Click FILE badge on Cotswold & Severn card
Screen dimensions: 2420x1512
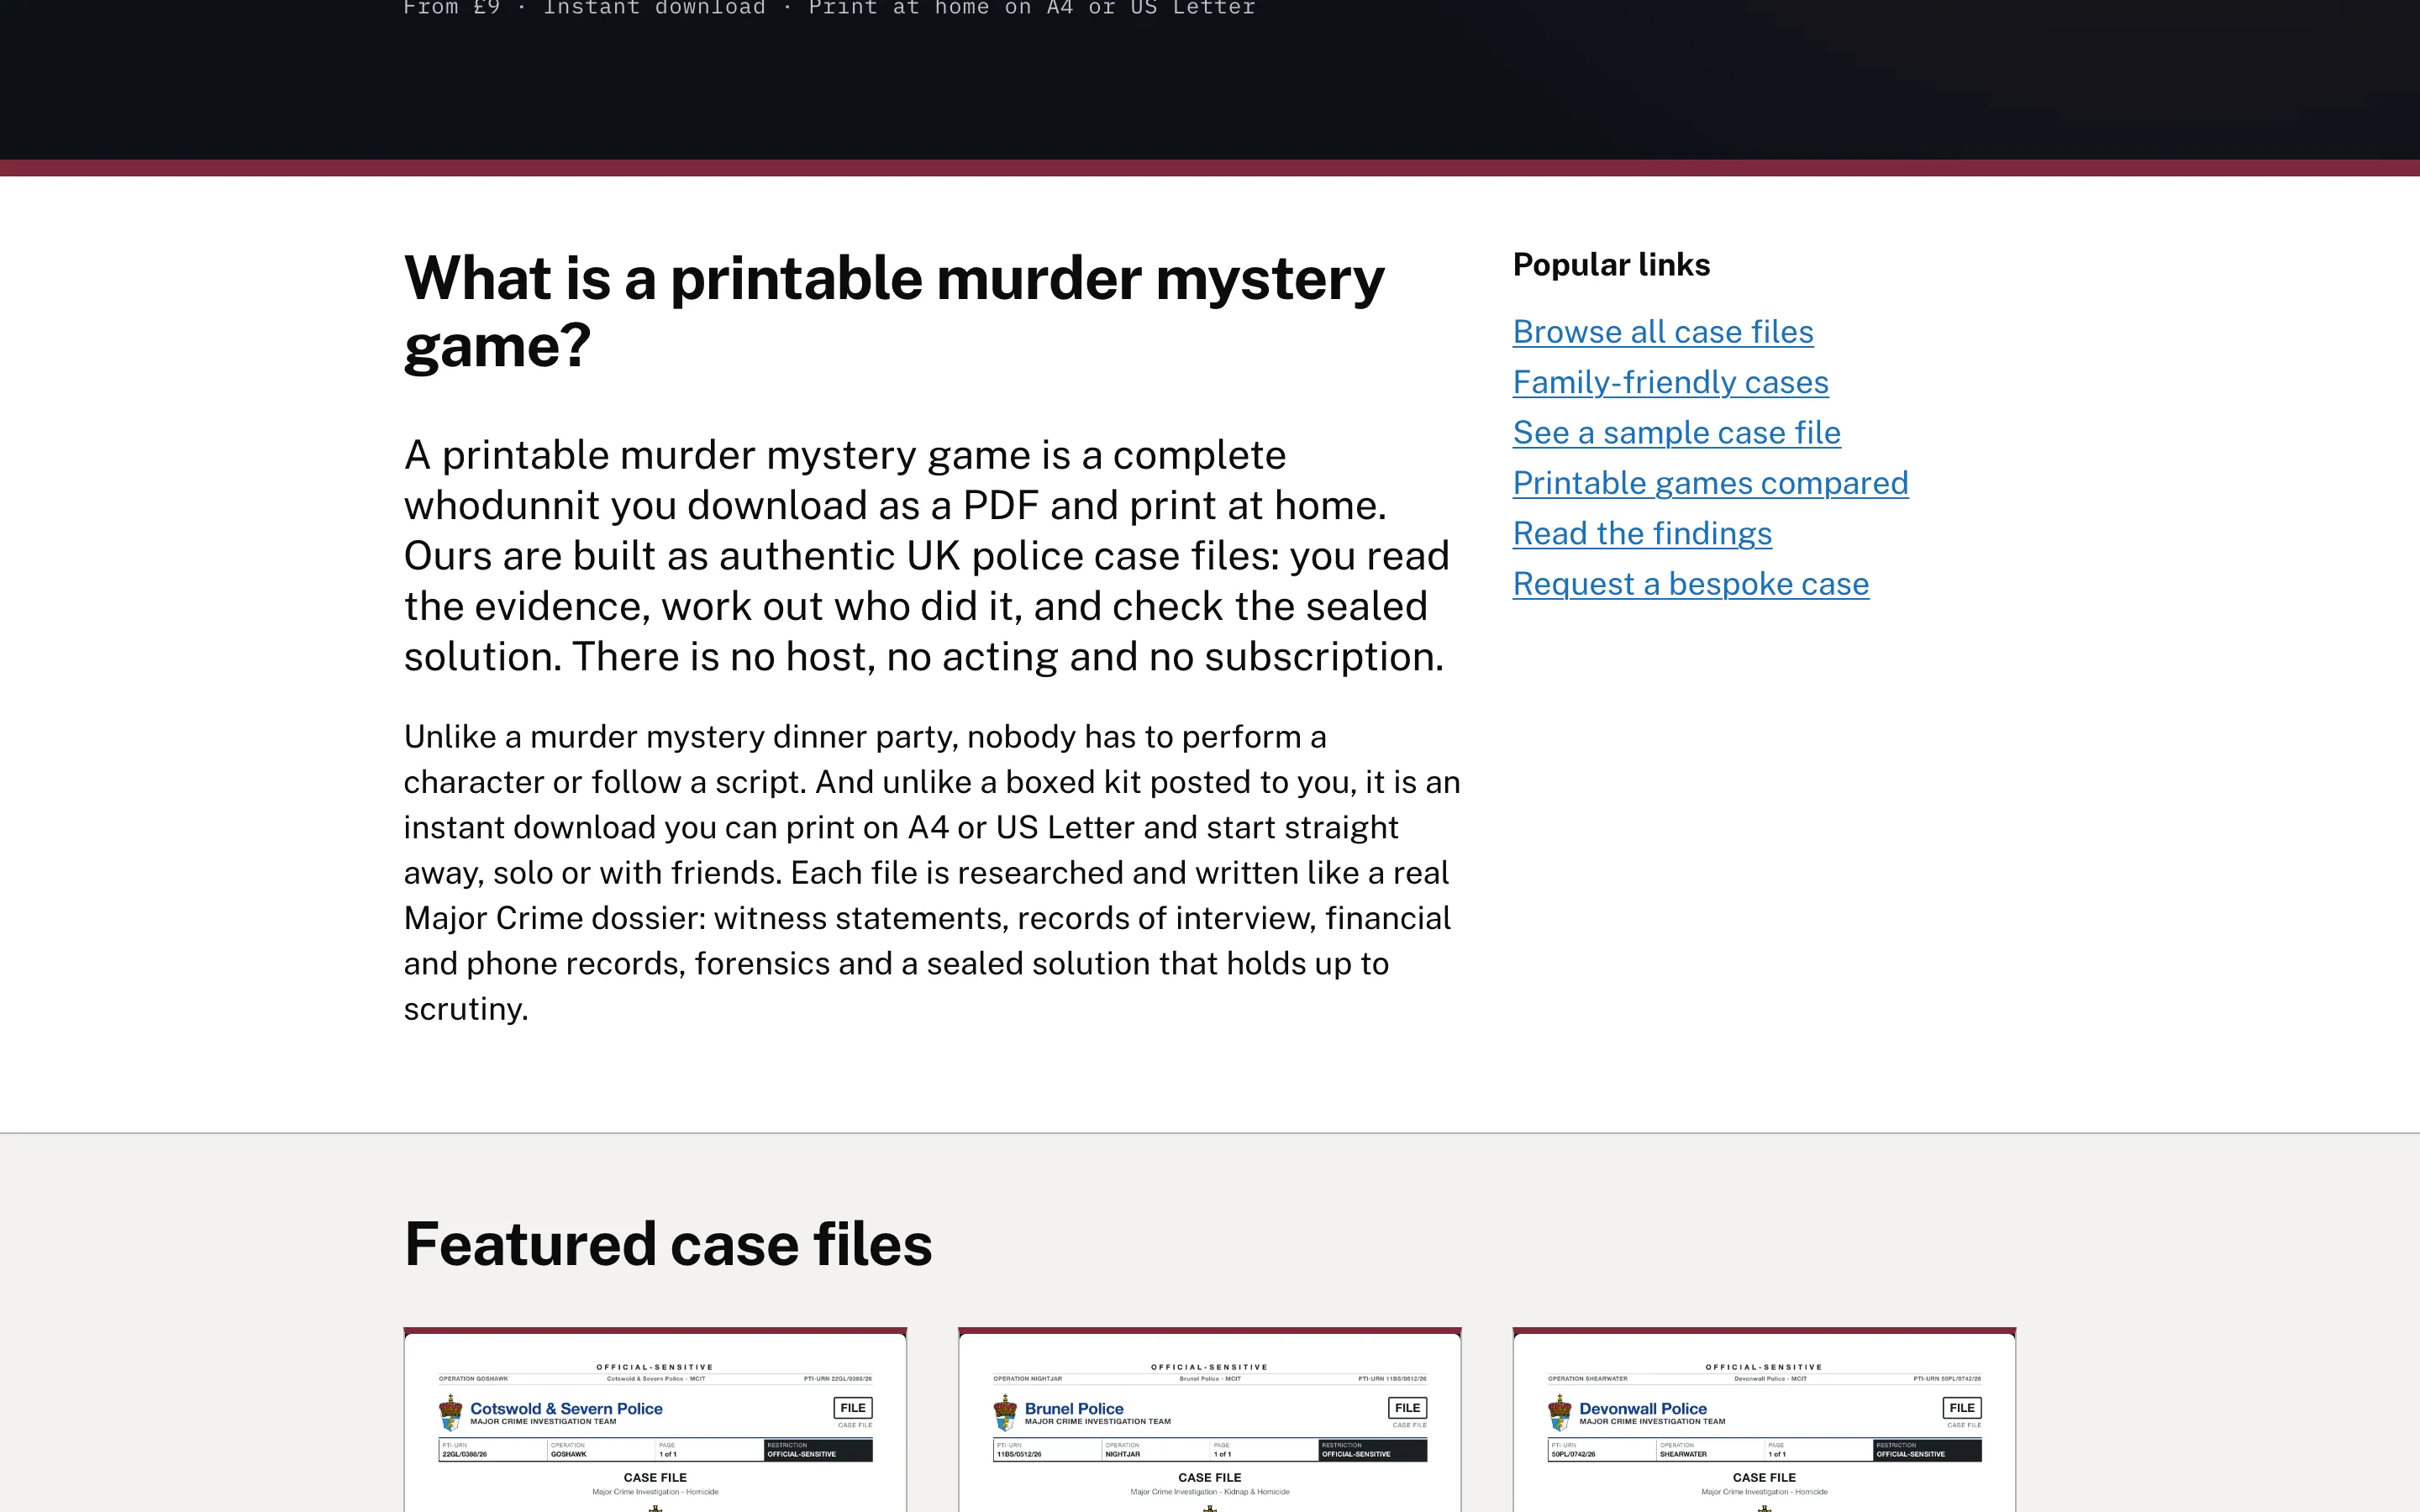click(853, 1408)
